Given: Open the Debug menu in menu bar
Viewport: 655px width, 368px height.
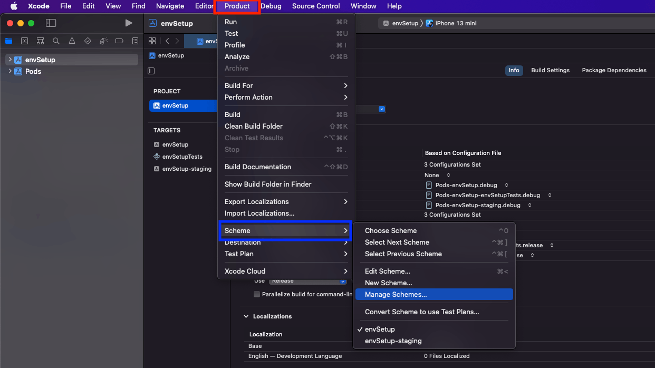Looking at the screenshot, I should pos(271,6).
